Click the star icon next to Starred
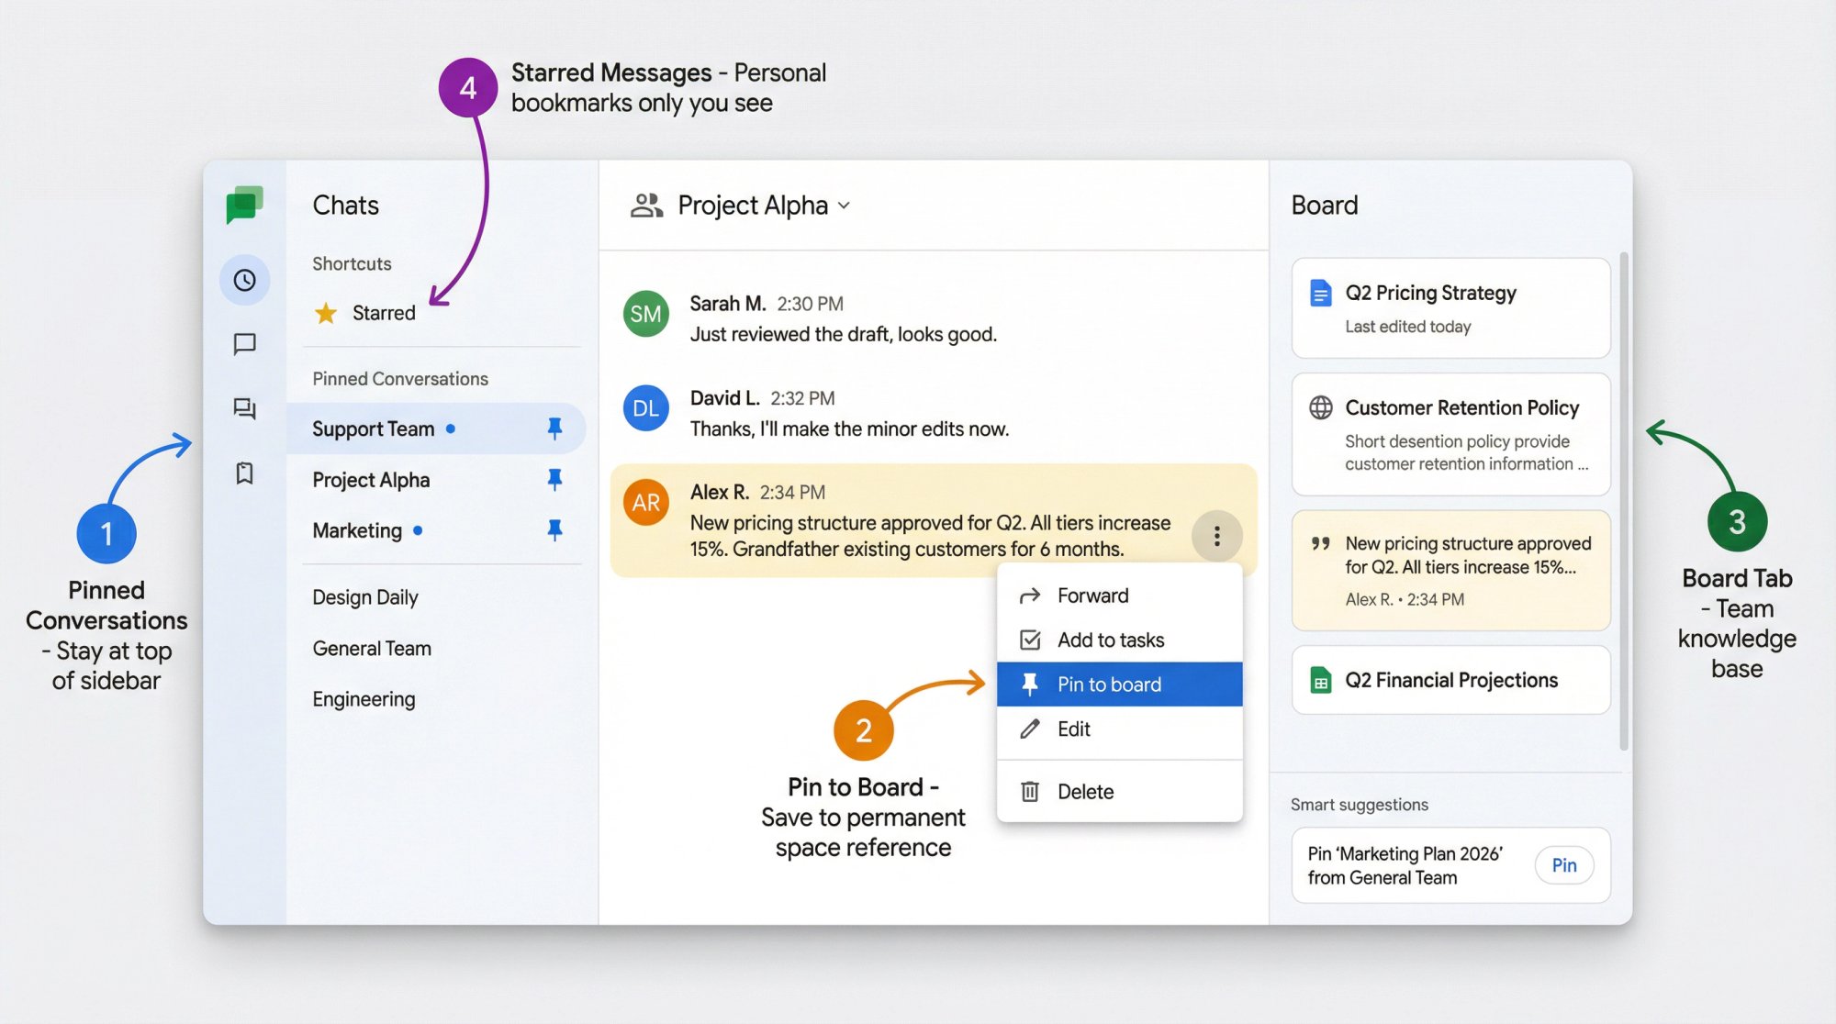Viewport: 1836px width, 1024px height. coord(326,312)
